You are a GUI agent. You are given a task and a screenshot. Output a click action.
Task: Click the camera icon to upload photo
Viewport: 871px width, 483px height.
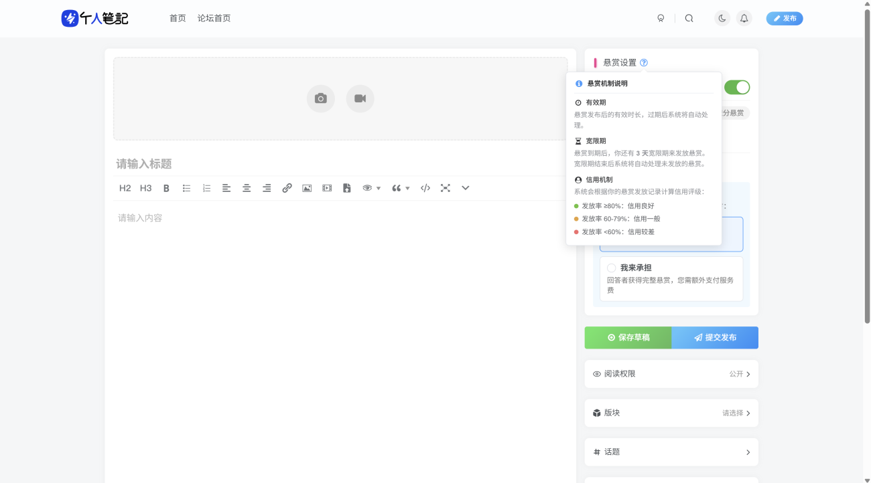pyautogui.click(x=320, y=99)
